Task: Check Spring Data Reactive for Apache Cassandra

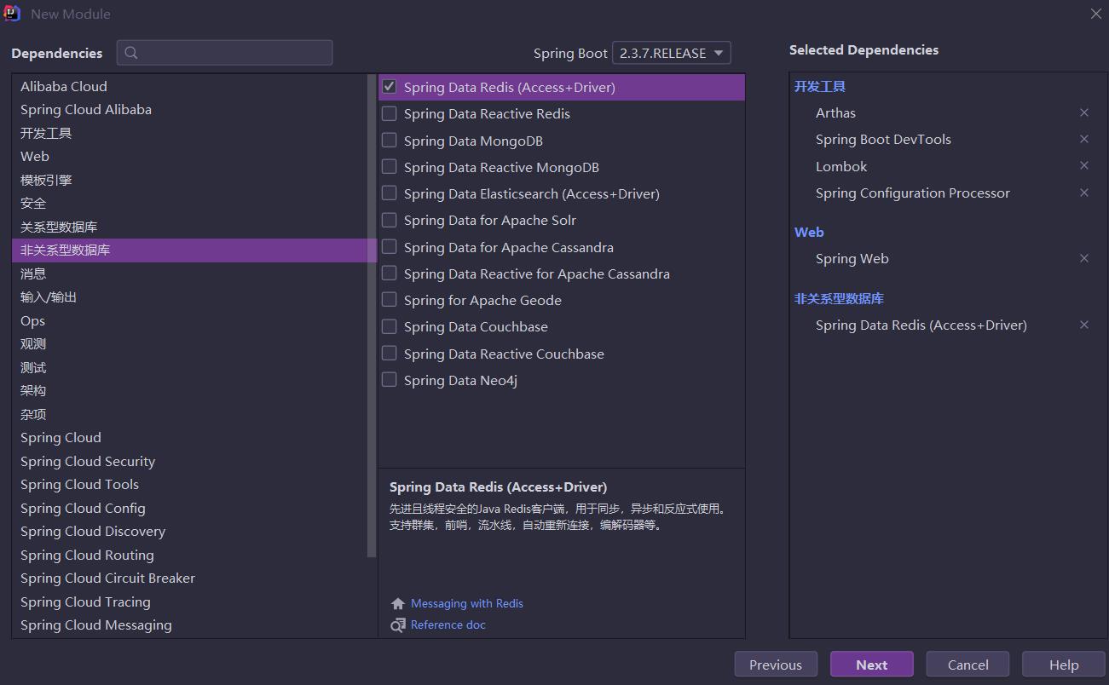Action: [390, 273]
